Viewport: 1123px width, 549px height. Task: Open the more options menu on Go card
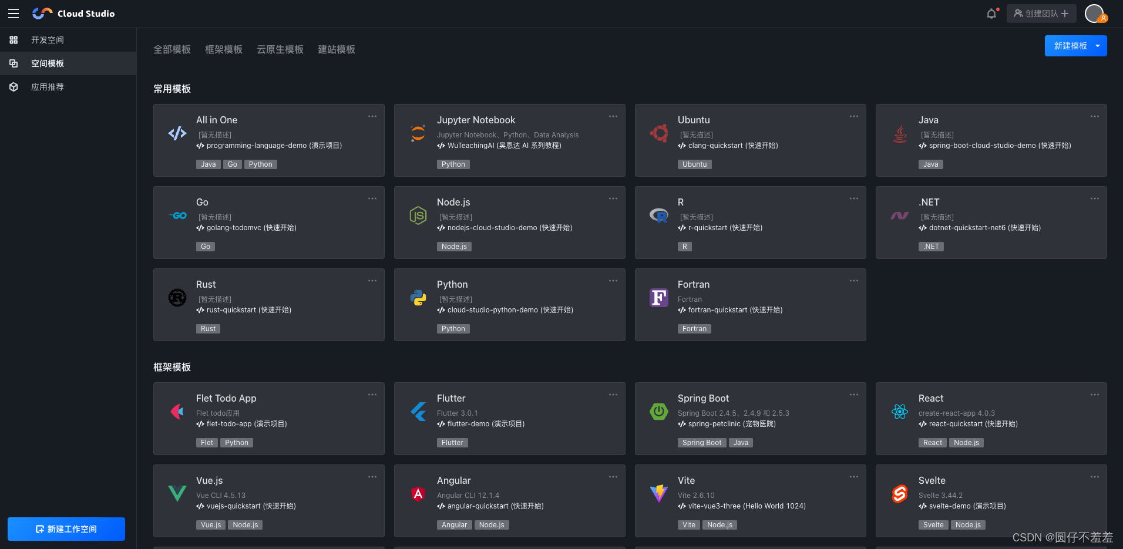372,198
